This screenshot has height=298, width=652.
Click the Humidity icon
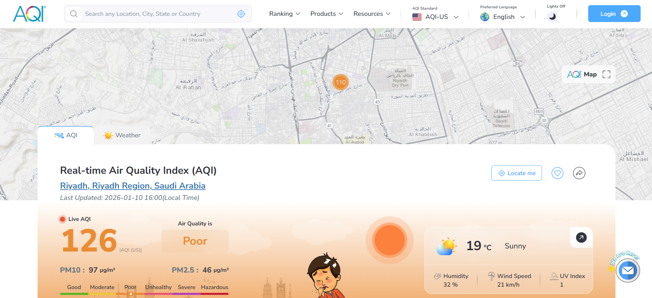(x=438, y=276)
